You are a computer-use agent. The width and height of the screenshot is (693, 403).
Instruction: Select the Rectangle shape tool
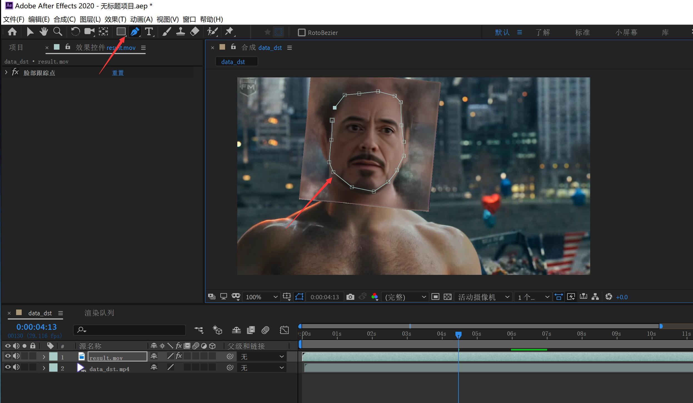click(x=121, y=32)
